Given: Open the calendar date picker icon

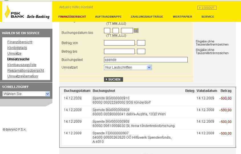Looking at the screenshot, I should pyautogui.click(x=136, y=30).
